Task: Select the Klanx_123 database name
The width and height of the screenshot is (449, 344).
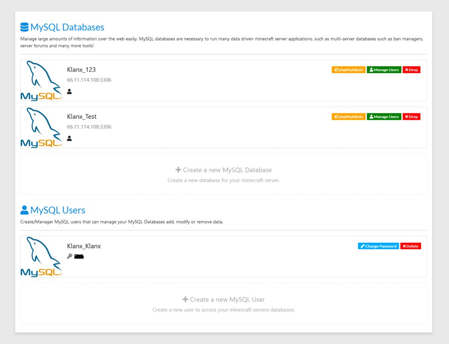Action: coord(81,70)
